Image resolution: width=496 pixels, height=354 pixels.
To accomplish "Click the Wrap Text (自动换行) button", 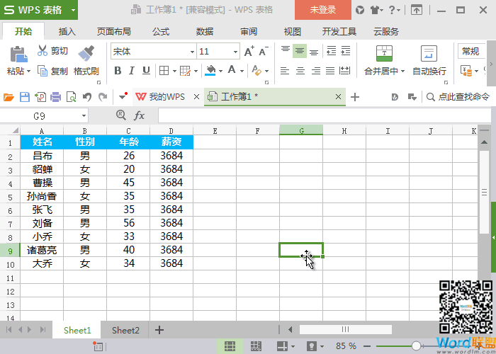I will (x=429, y=62).
